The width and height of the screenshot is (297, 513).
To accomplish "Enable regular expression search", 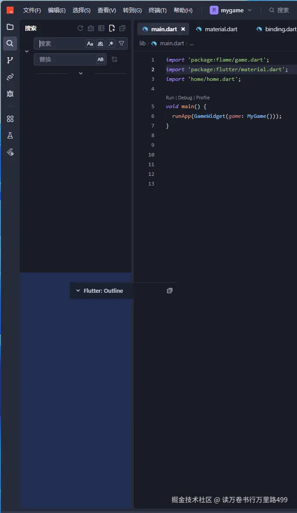I will pos(111,44).
